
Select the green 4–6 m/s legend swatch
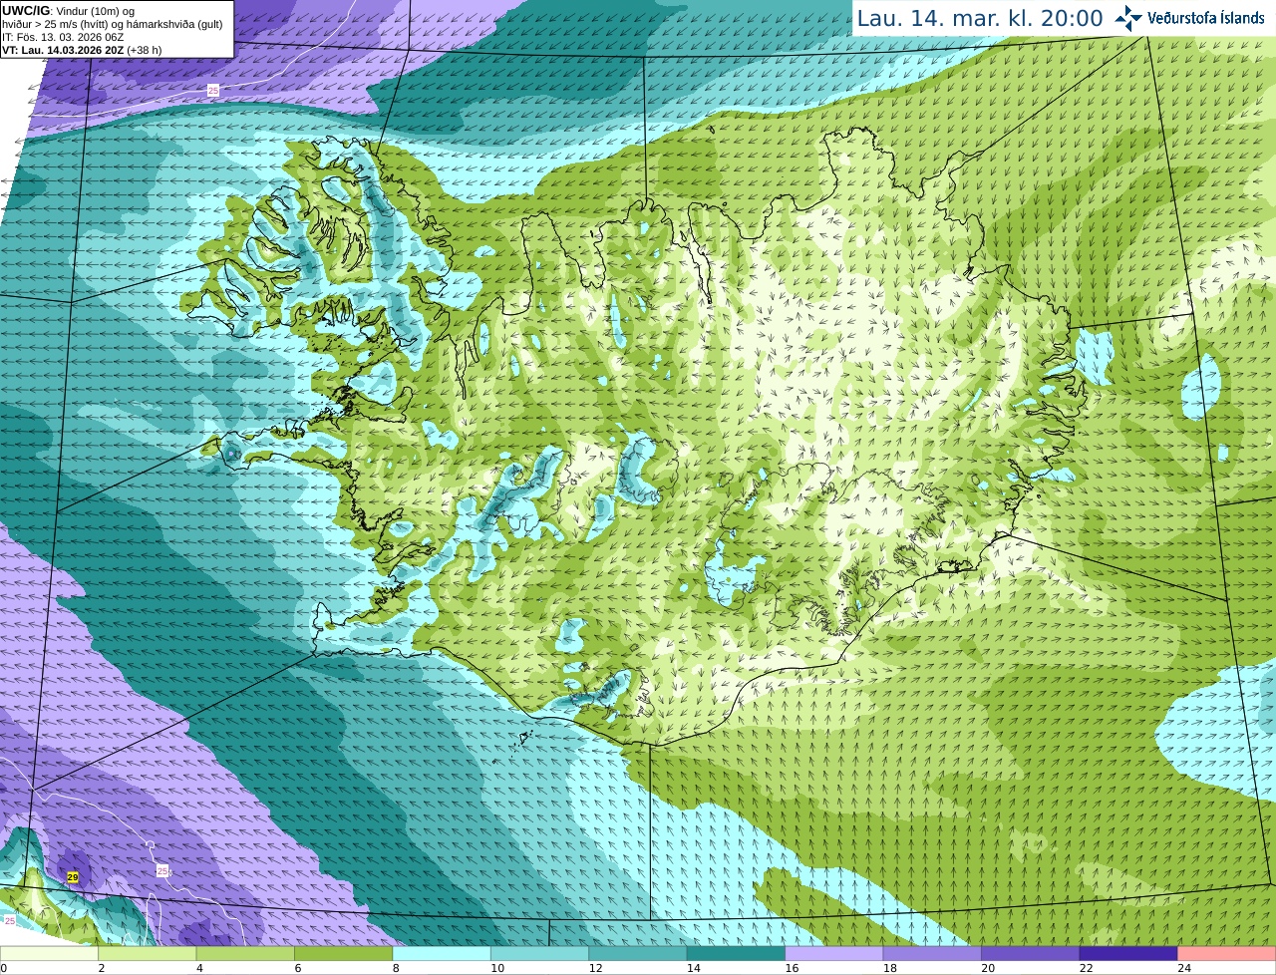click(x=245, y=954)
